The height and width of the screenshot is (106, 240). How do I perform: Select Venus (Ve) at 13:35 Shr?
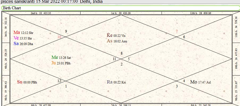click(x=23, y=38)
